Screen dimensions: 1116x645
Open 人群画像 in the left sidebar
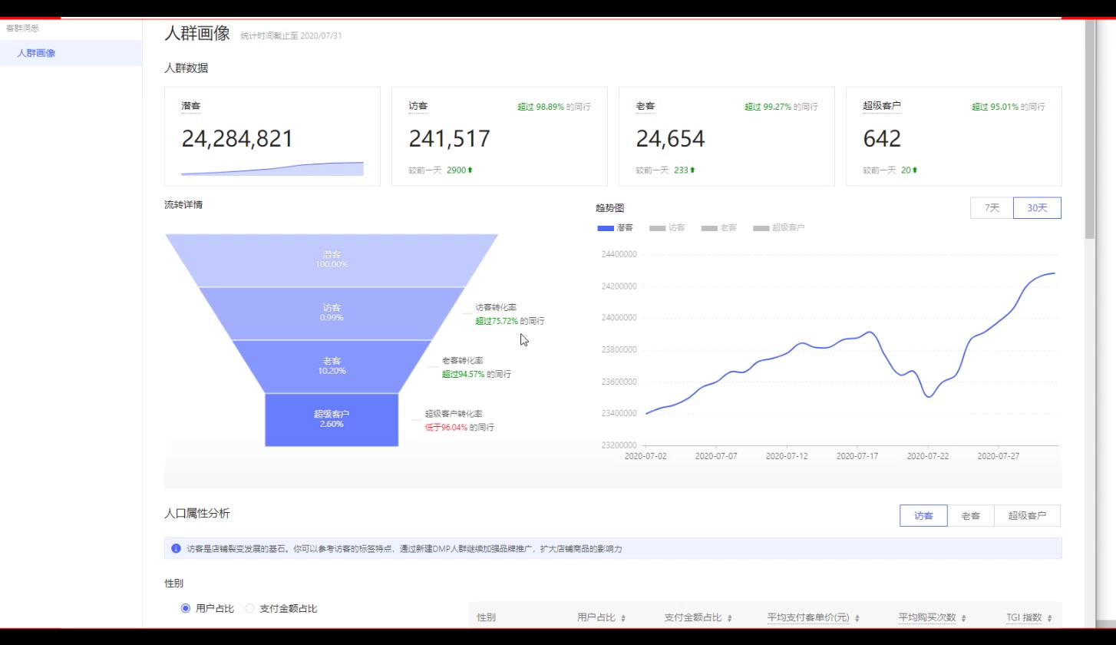[71, 53]
